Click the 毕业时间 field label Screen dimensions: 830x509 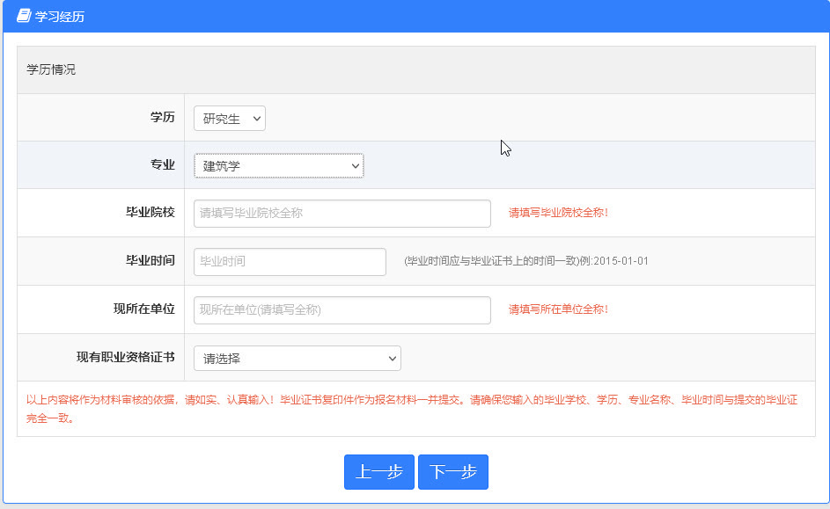pos(151,260)
